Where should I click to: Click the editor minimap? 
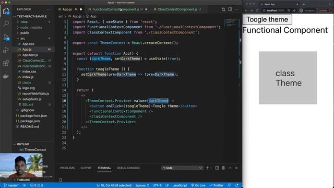[231, 22]
